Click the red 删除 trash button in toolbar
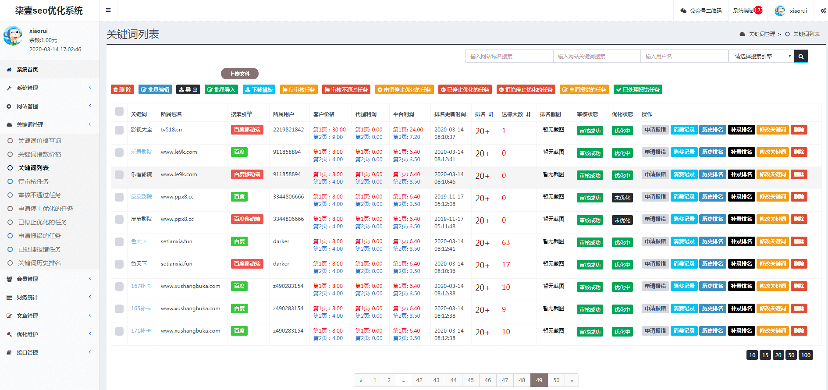The width and height of the screenshot is (828, 390). (x=122, y=89)
